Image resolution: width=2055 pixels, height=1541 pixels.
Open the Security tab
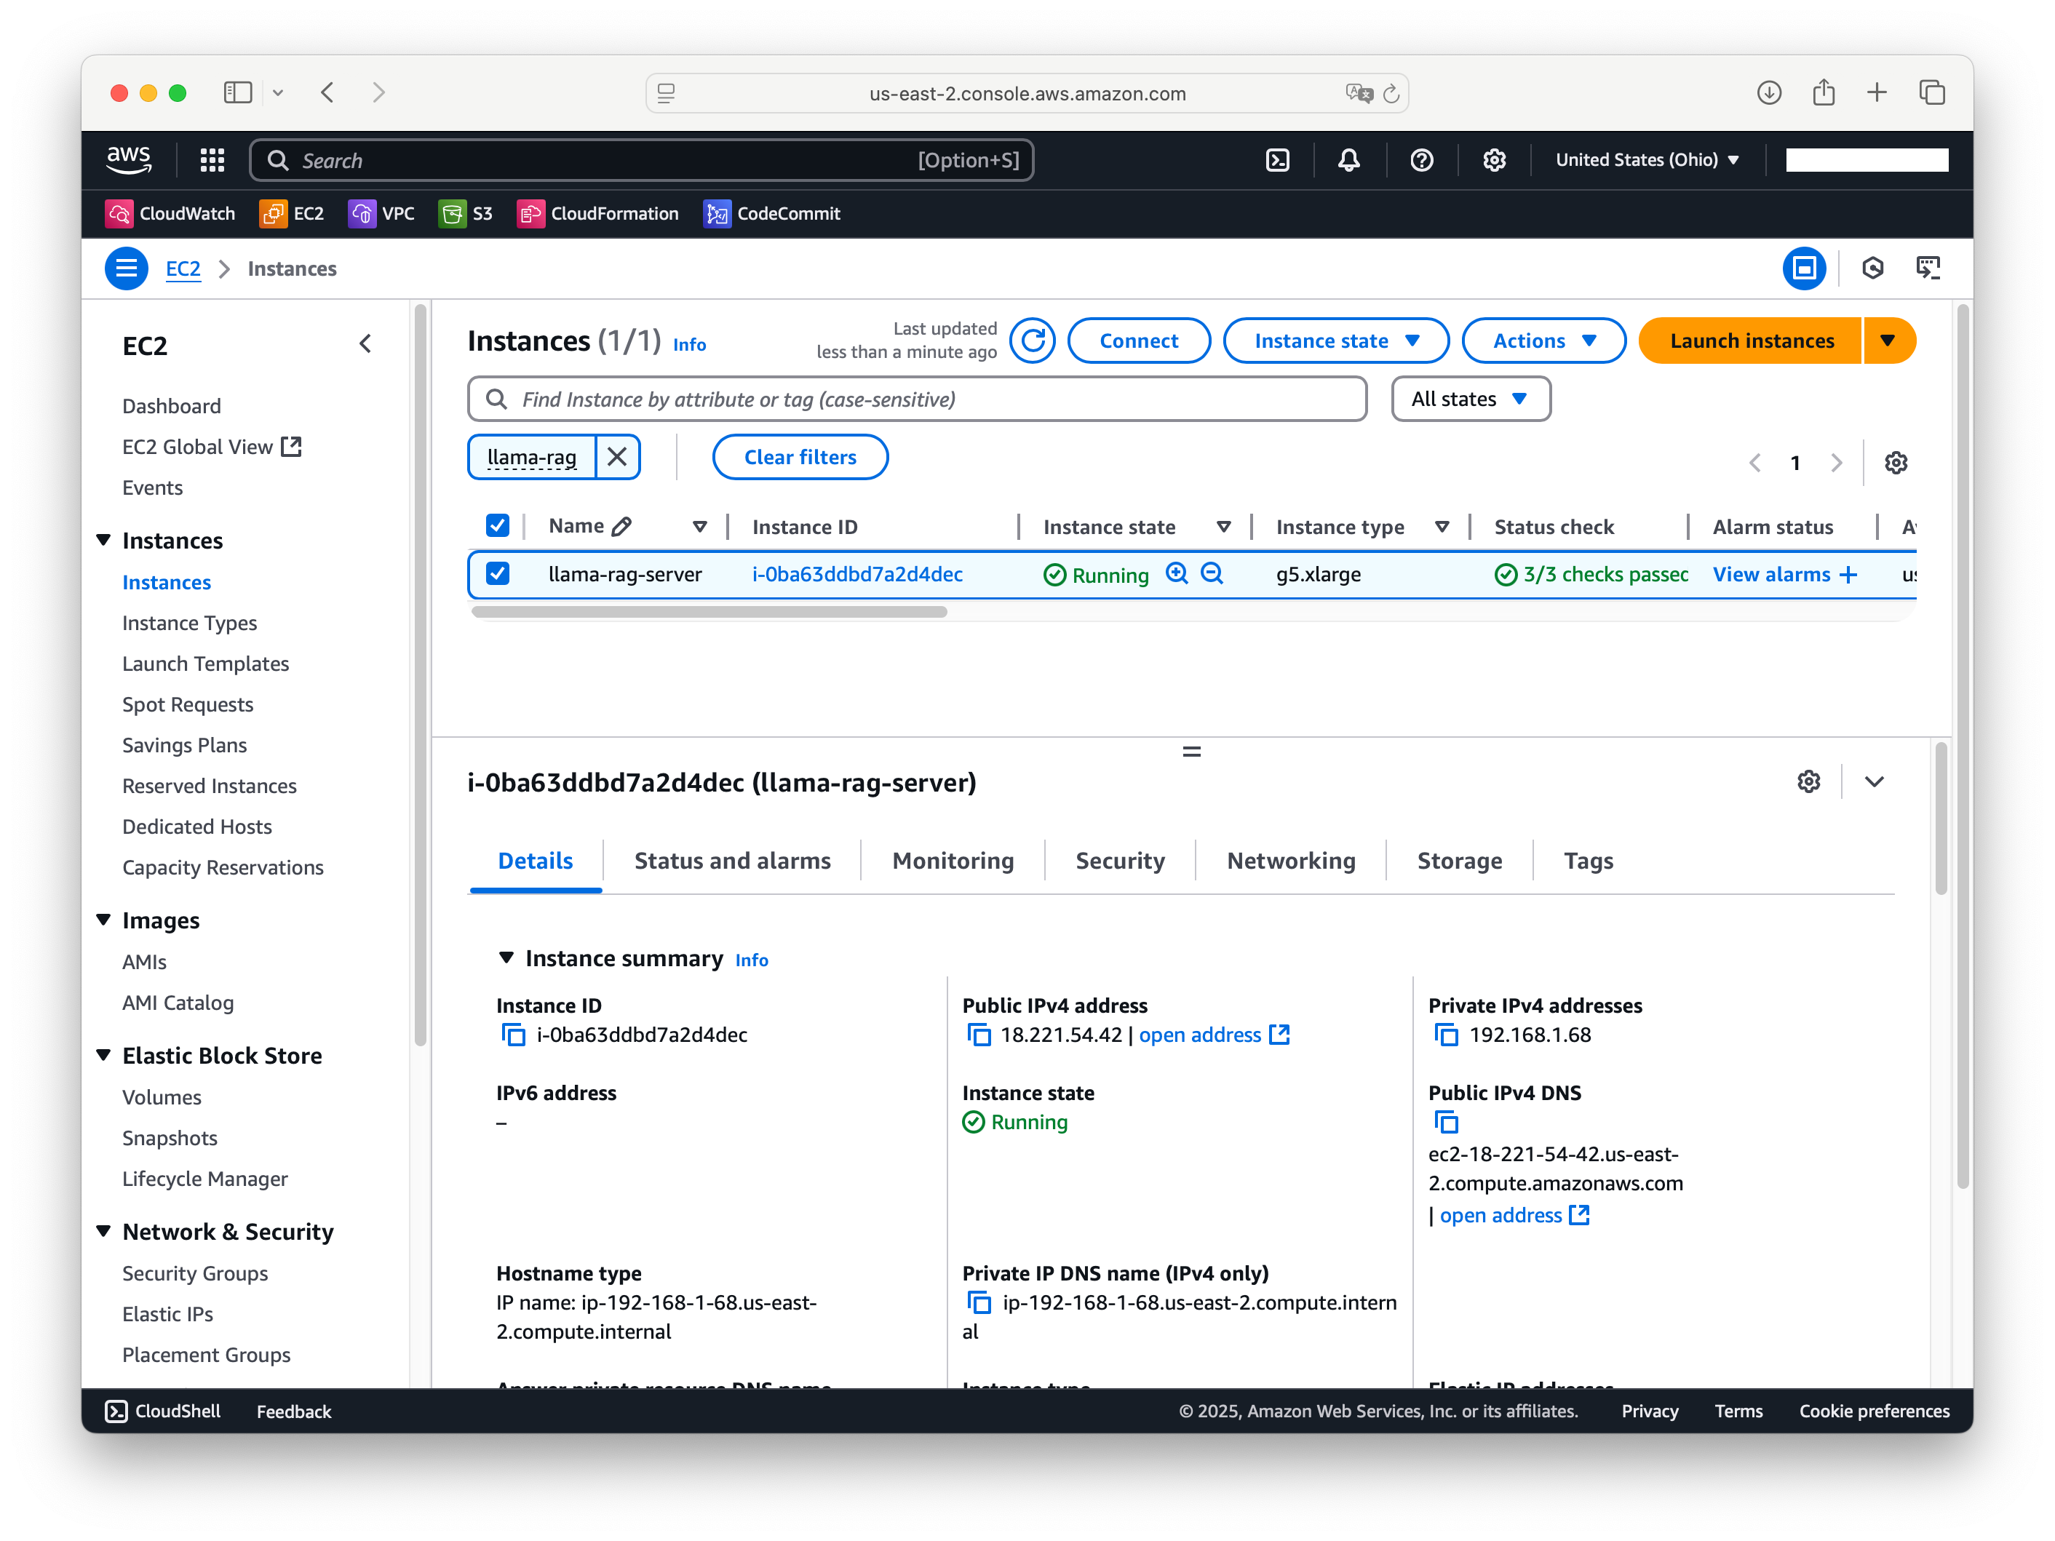click(1119, 861)
